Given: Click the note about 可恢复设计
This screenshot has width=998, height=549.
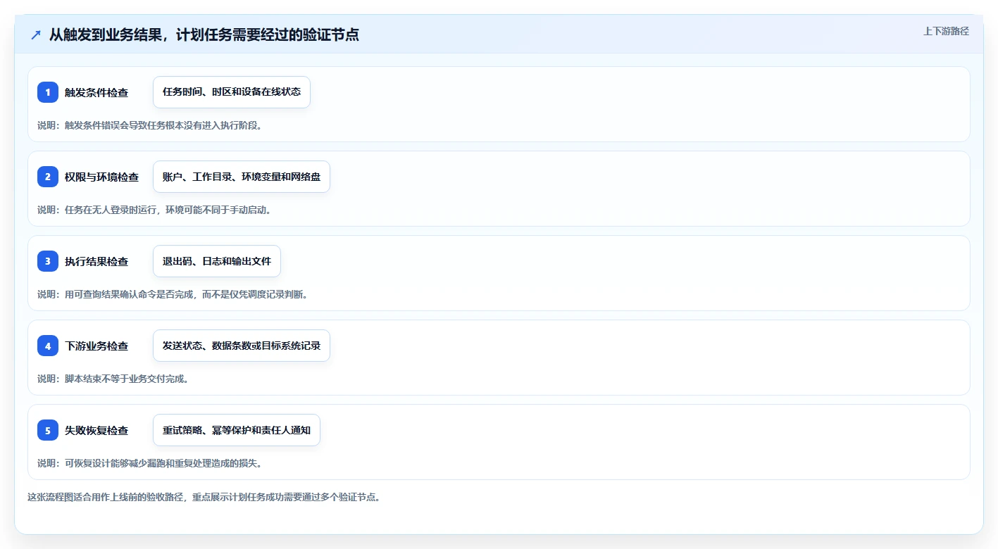Looking at the screenshot, I should coord(149,463).
